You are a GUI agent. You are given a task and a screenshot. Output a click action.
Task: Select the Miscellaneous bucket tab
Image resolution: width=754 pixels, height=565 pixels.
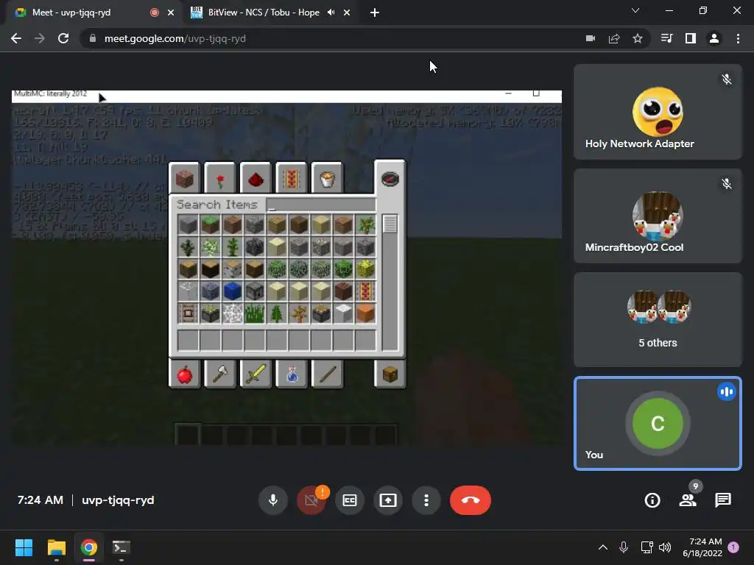point(327,179)
